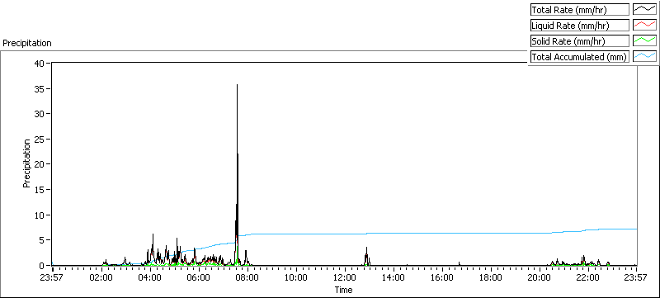Open the green Solid Rate plot sample

(645, 40)
